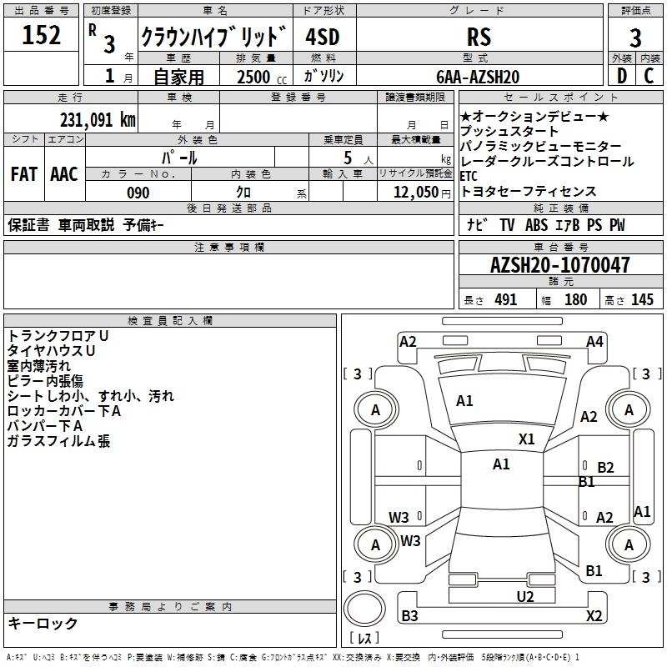
Task: Click the B3 rear bumper marker
Action: (409, 615)
